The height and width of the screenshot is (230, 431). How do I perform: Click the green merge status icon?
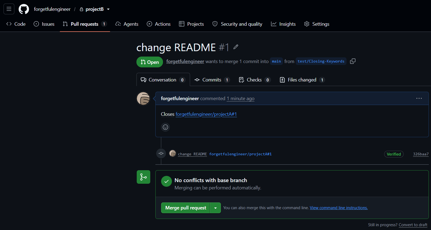[143, 177]
